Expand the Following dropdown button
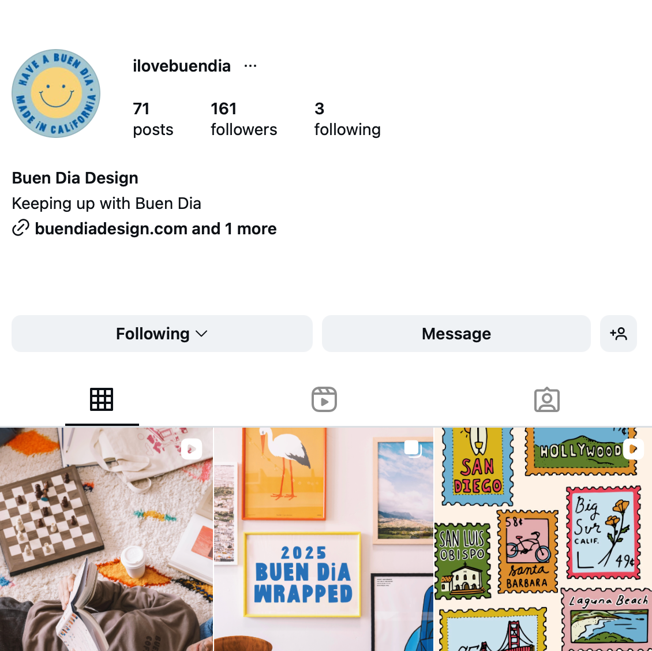The height and width of the screenshot is (651, 652). (162, 334)
